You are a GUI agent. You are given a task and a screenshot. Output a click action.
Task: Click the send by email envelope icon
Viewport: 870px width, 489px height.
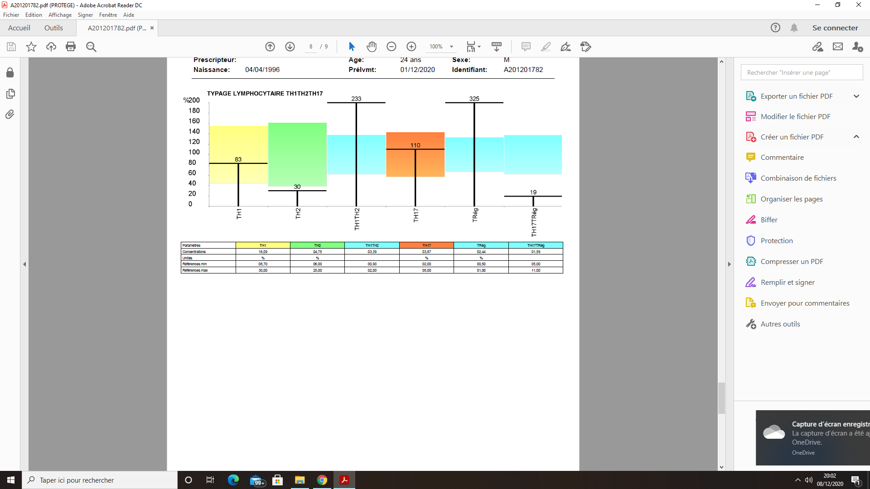(838, 47)
